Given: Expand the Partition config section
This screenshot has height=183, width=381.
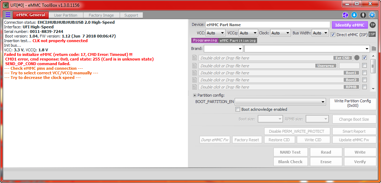Looking at the screenshot, I should (195, 95).
